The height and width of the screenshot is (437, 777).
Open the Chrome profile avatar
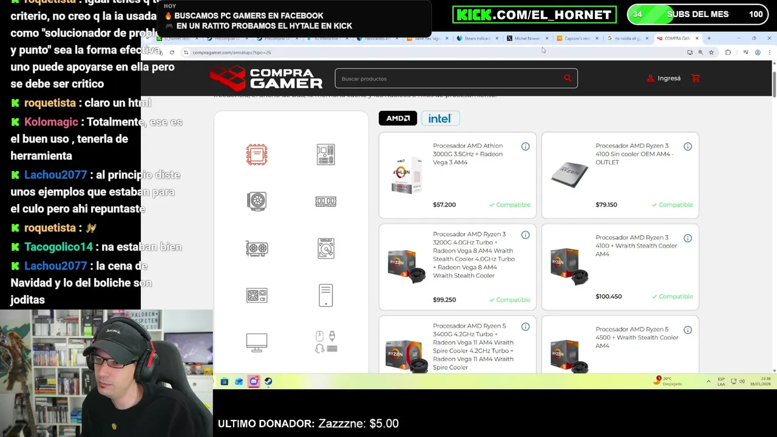[x=758, y=52]
